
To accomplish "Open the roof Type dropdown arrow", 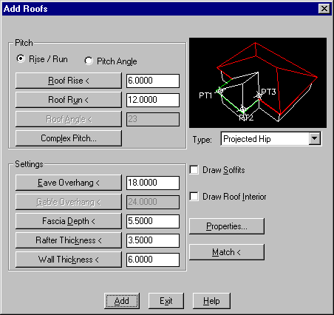I will pyautogui.click(x=315, y=138).
